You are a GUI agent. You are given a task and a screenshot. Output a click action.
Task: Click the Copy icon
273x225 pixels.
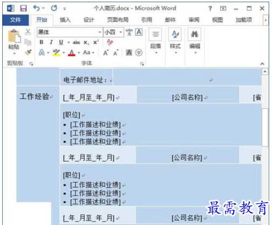coord(28,42)
